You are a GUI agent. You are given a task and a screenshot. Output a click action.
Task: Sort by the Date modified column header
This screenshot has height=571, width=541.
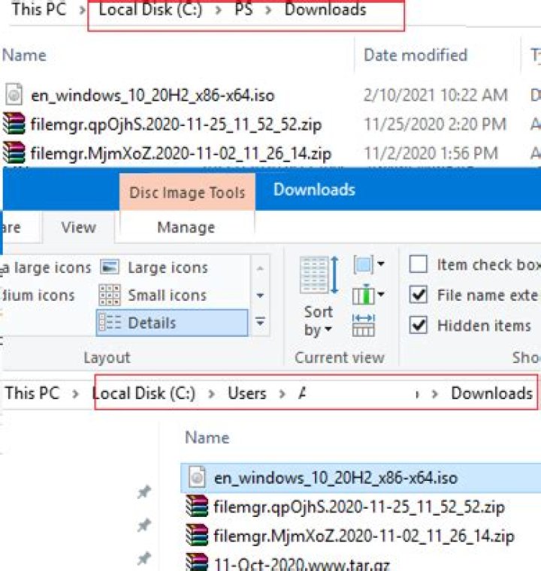[x=416, y=56]
